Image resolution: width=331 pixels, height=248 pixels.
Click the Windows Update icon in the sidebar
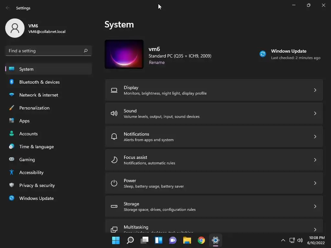[x=12, y=198]
